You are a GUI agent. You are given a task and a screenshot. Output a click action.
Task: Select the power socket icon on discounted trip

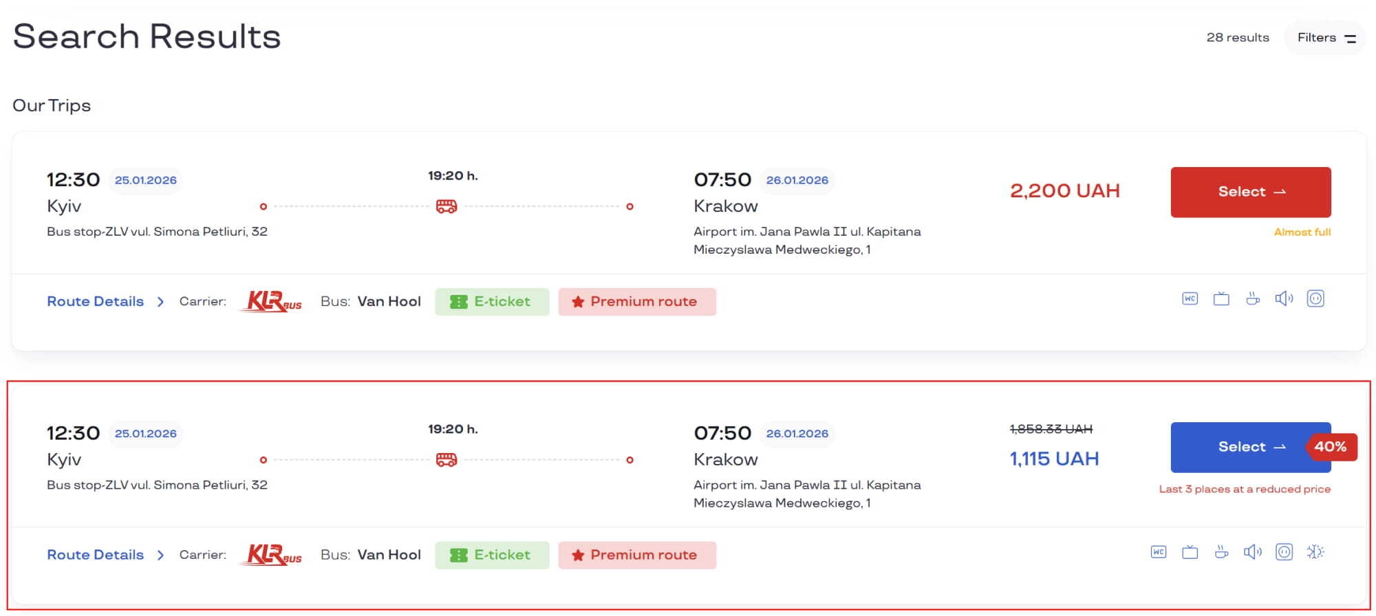point(1284,551)
